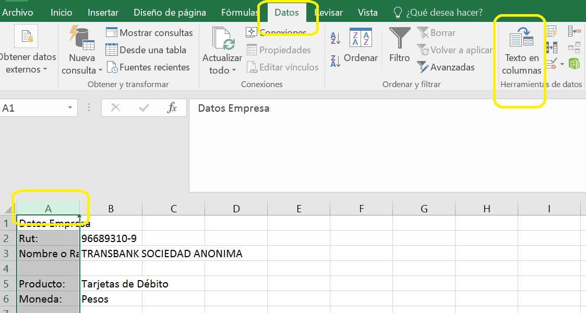Click the Moneda: cell
The image size is (586, 313).
point(48,299)
